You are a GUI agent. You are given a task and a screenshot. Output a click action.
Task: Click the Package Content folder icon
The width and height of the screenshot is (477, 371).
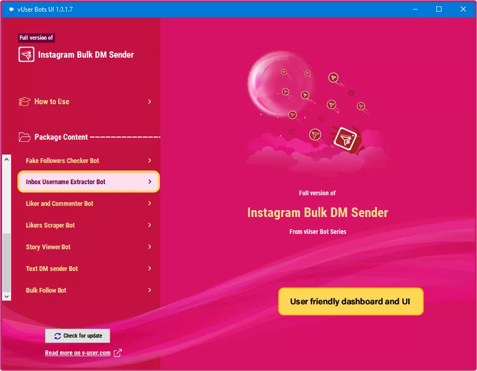(24, 137)
